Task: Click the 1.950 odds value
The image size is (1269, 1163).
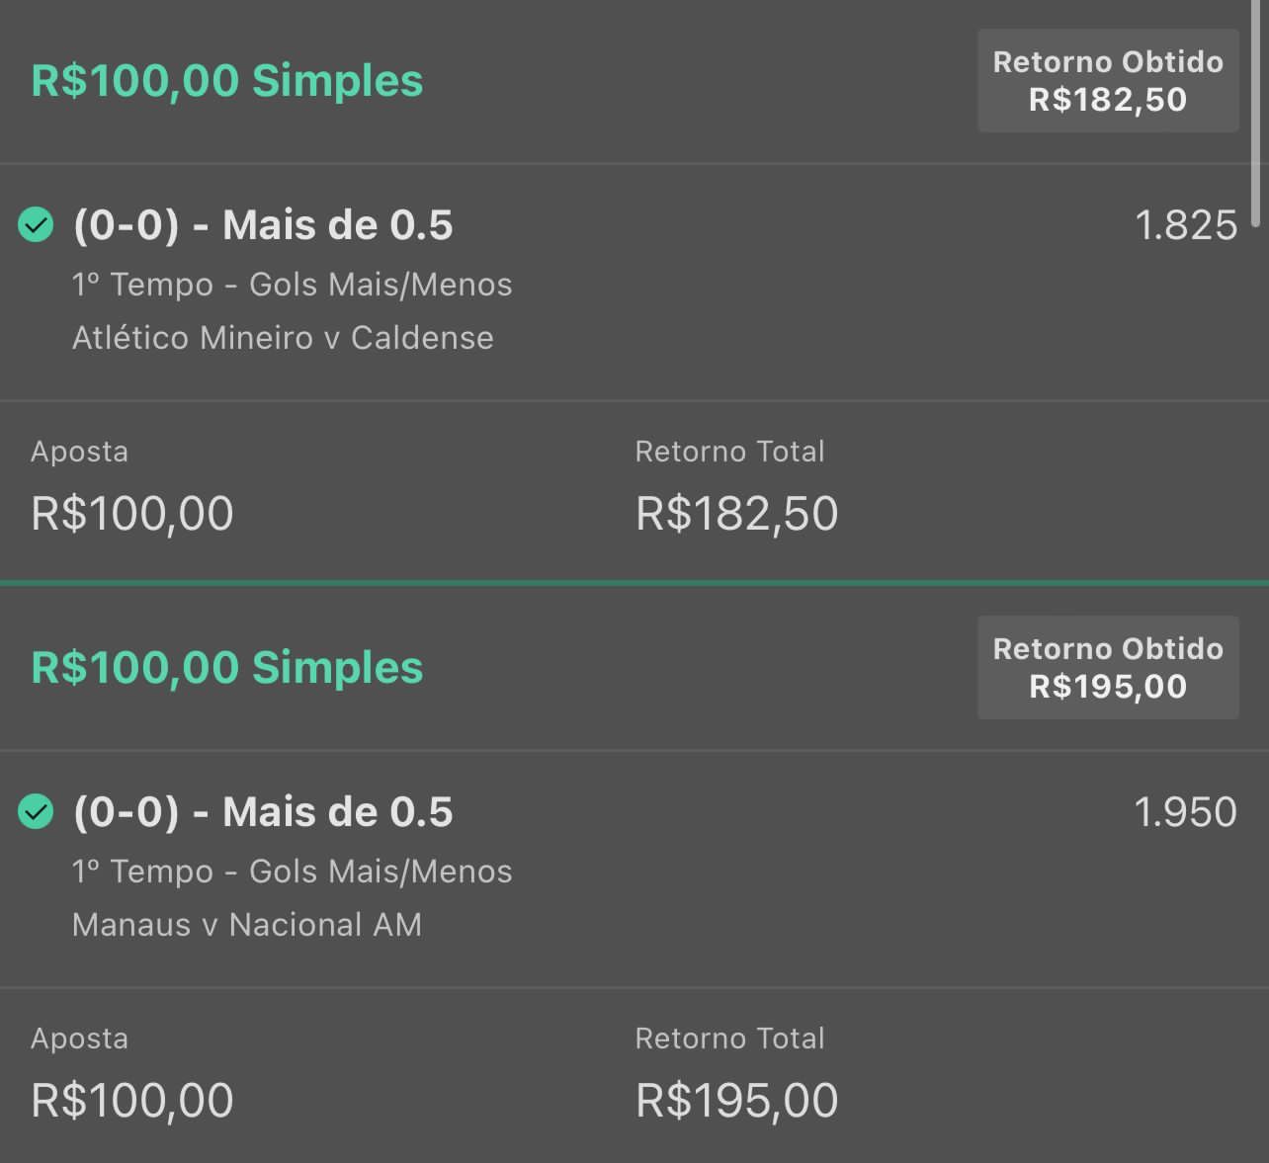Action: click(x=1186, y=812)
